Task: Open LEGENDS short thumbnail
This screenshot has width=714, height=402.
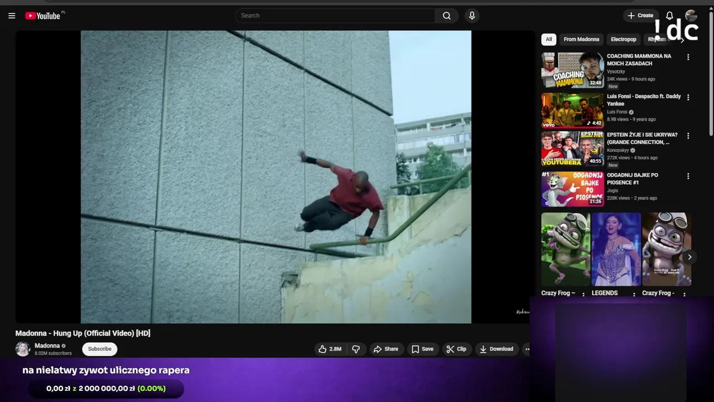Action: click(x=616, y=249)
